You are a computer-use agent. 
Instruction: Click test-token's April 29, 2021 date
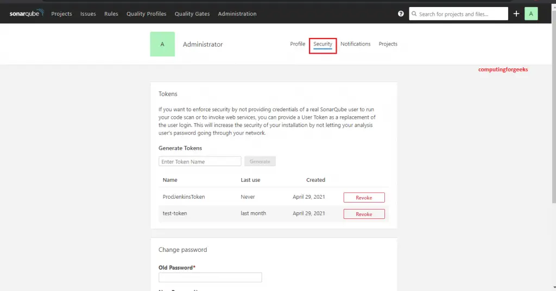[309, 213]
